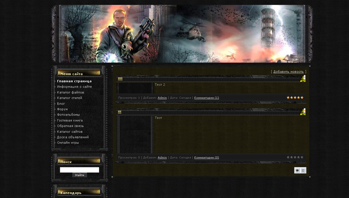Open Фотоальбомы from the site menu
Screen dimensions: 349x198
[69, 115]
